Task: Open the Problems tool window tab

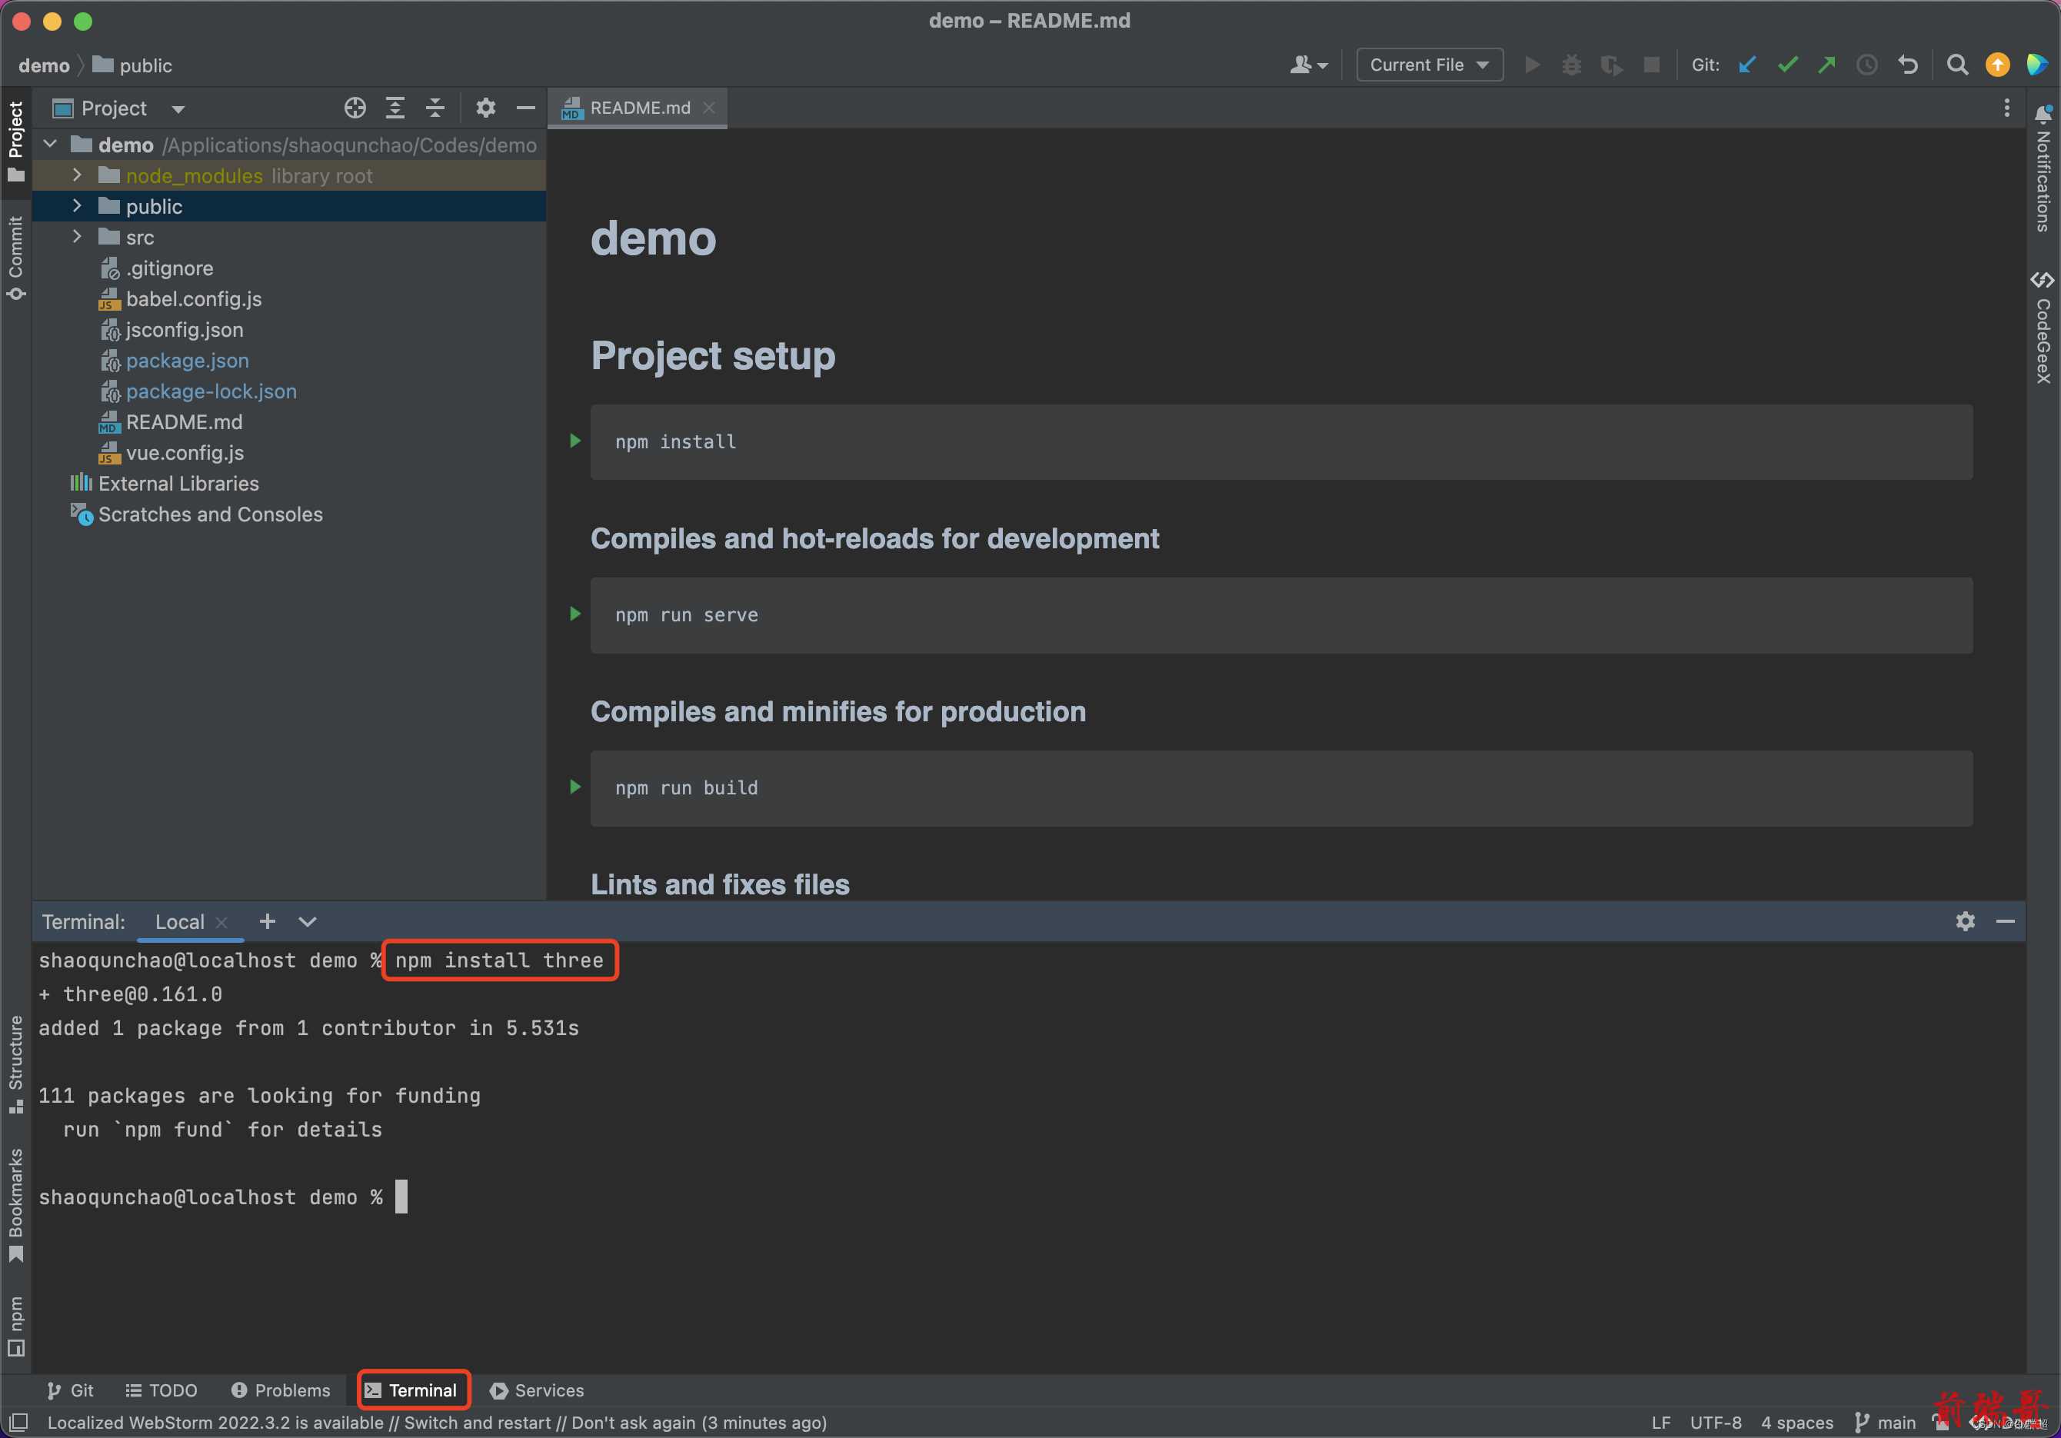Action: 281,1390
